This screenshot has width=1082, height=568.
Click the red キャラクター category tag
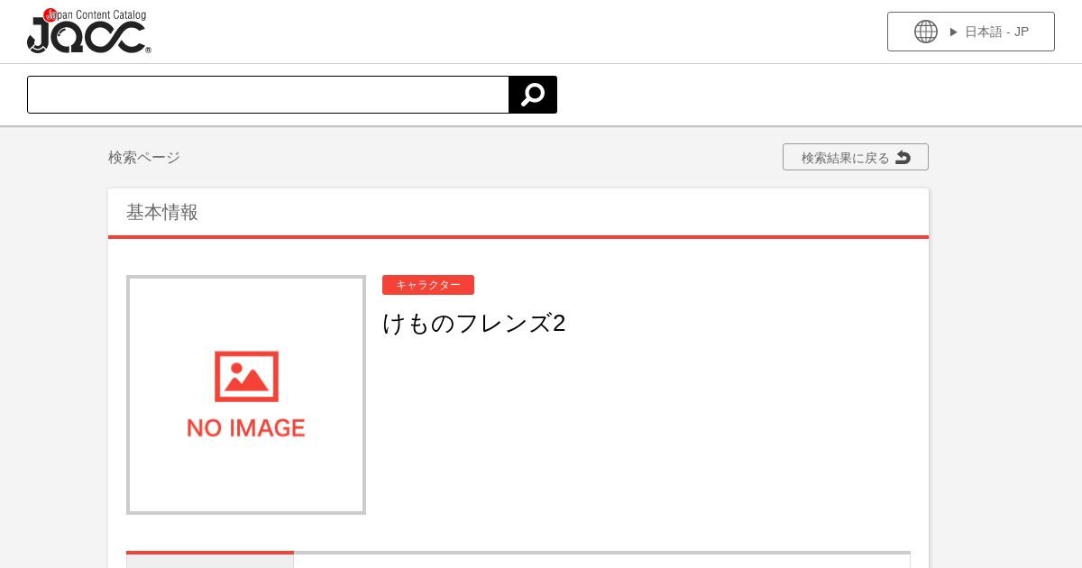tap(428, 285)
